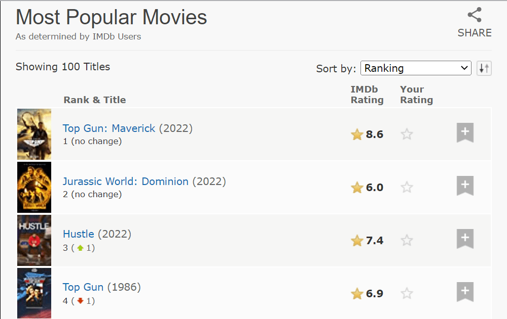Click the Share icon
The height and width of the screenshot is (319, 507).
(x=475, y=15)
